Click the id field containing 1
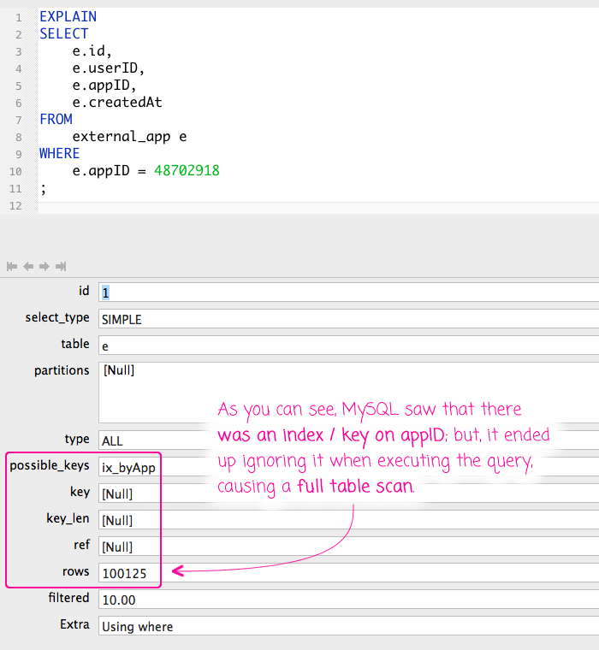 pyautogui.click(x=342, y=292)
